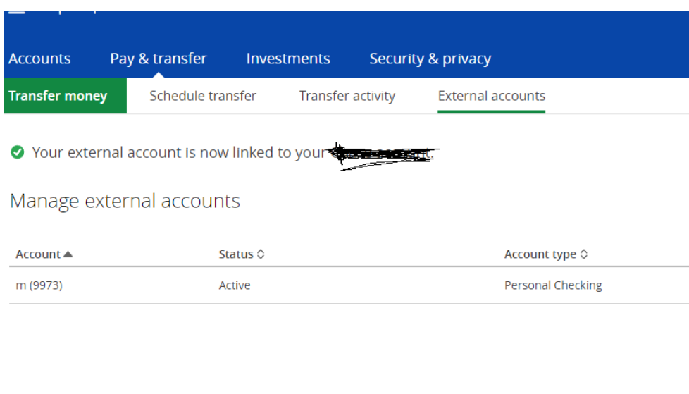
Task: View the Transfer activity tab
Action: pyautogui.click(x=347, y=96)
